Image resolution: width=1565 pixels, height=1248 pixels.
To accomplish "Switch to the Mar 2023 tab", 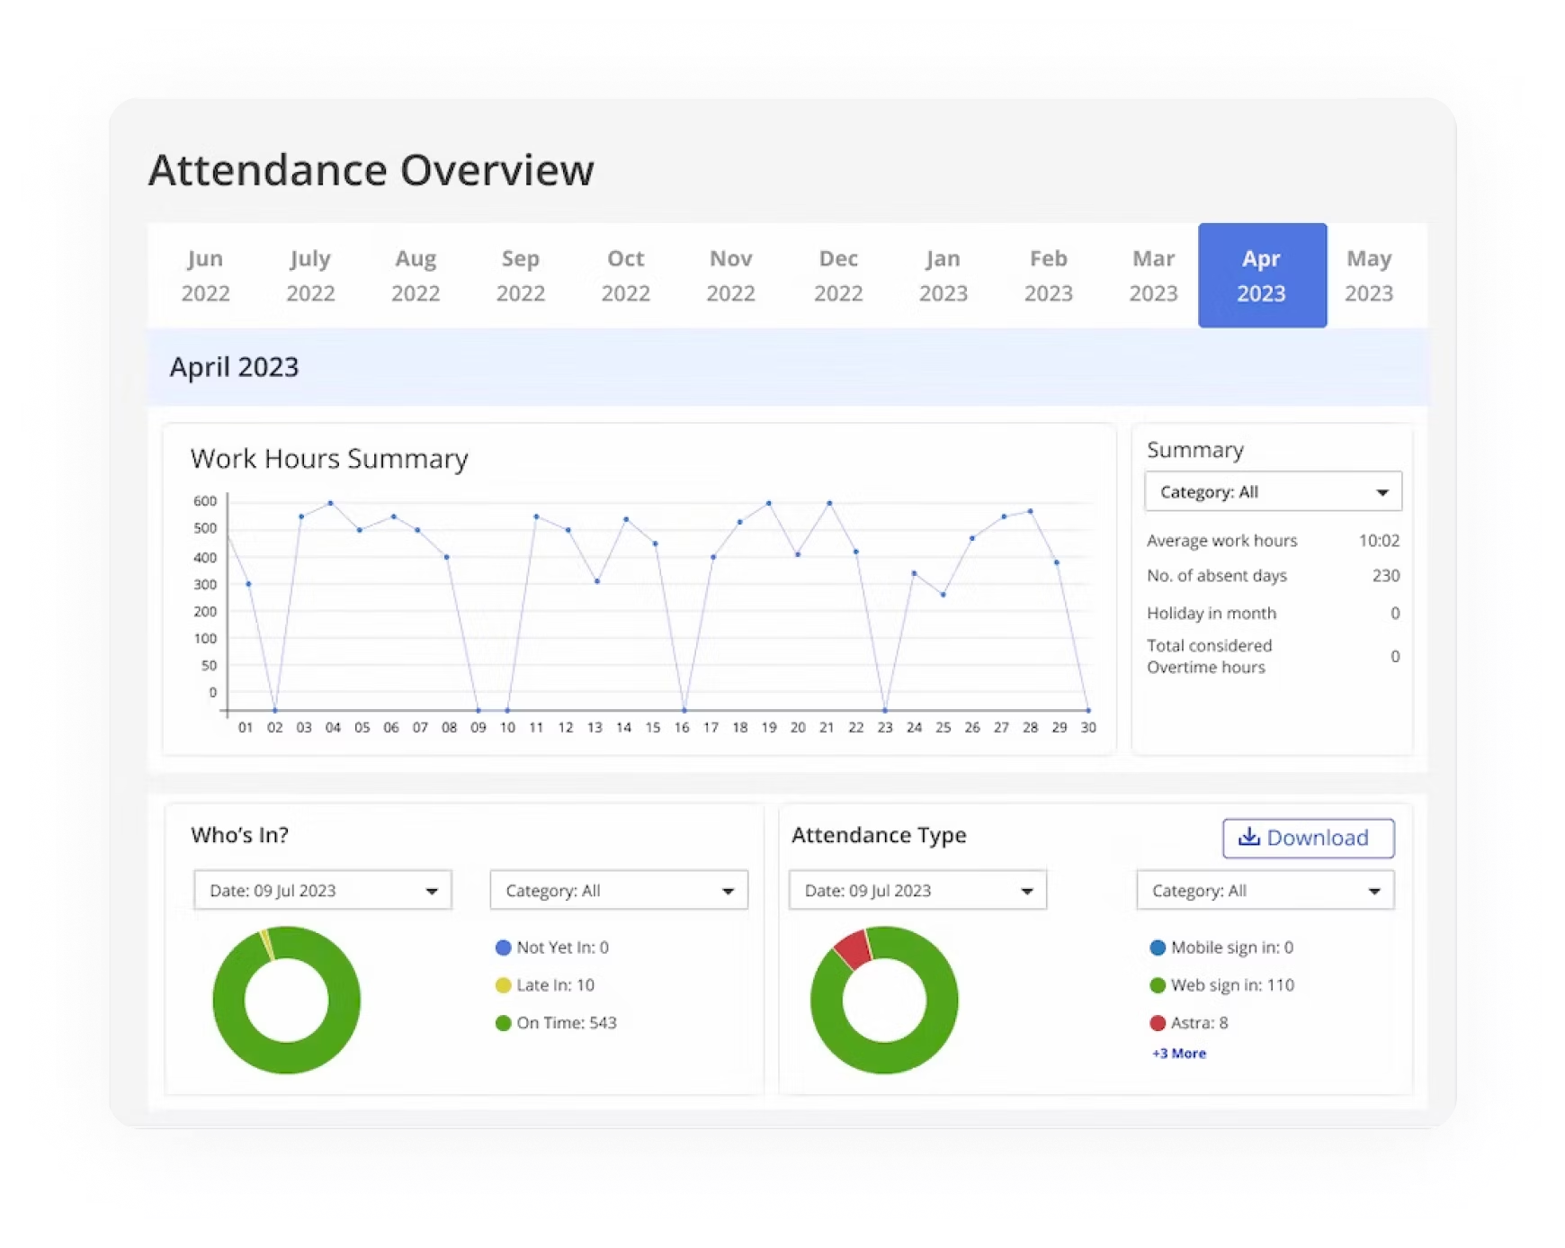I will 1153,275.
